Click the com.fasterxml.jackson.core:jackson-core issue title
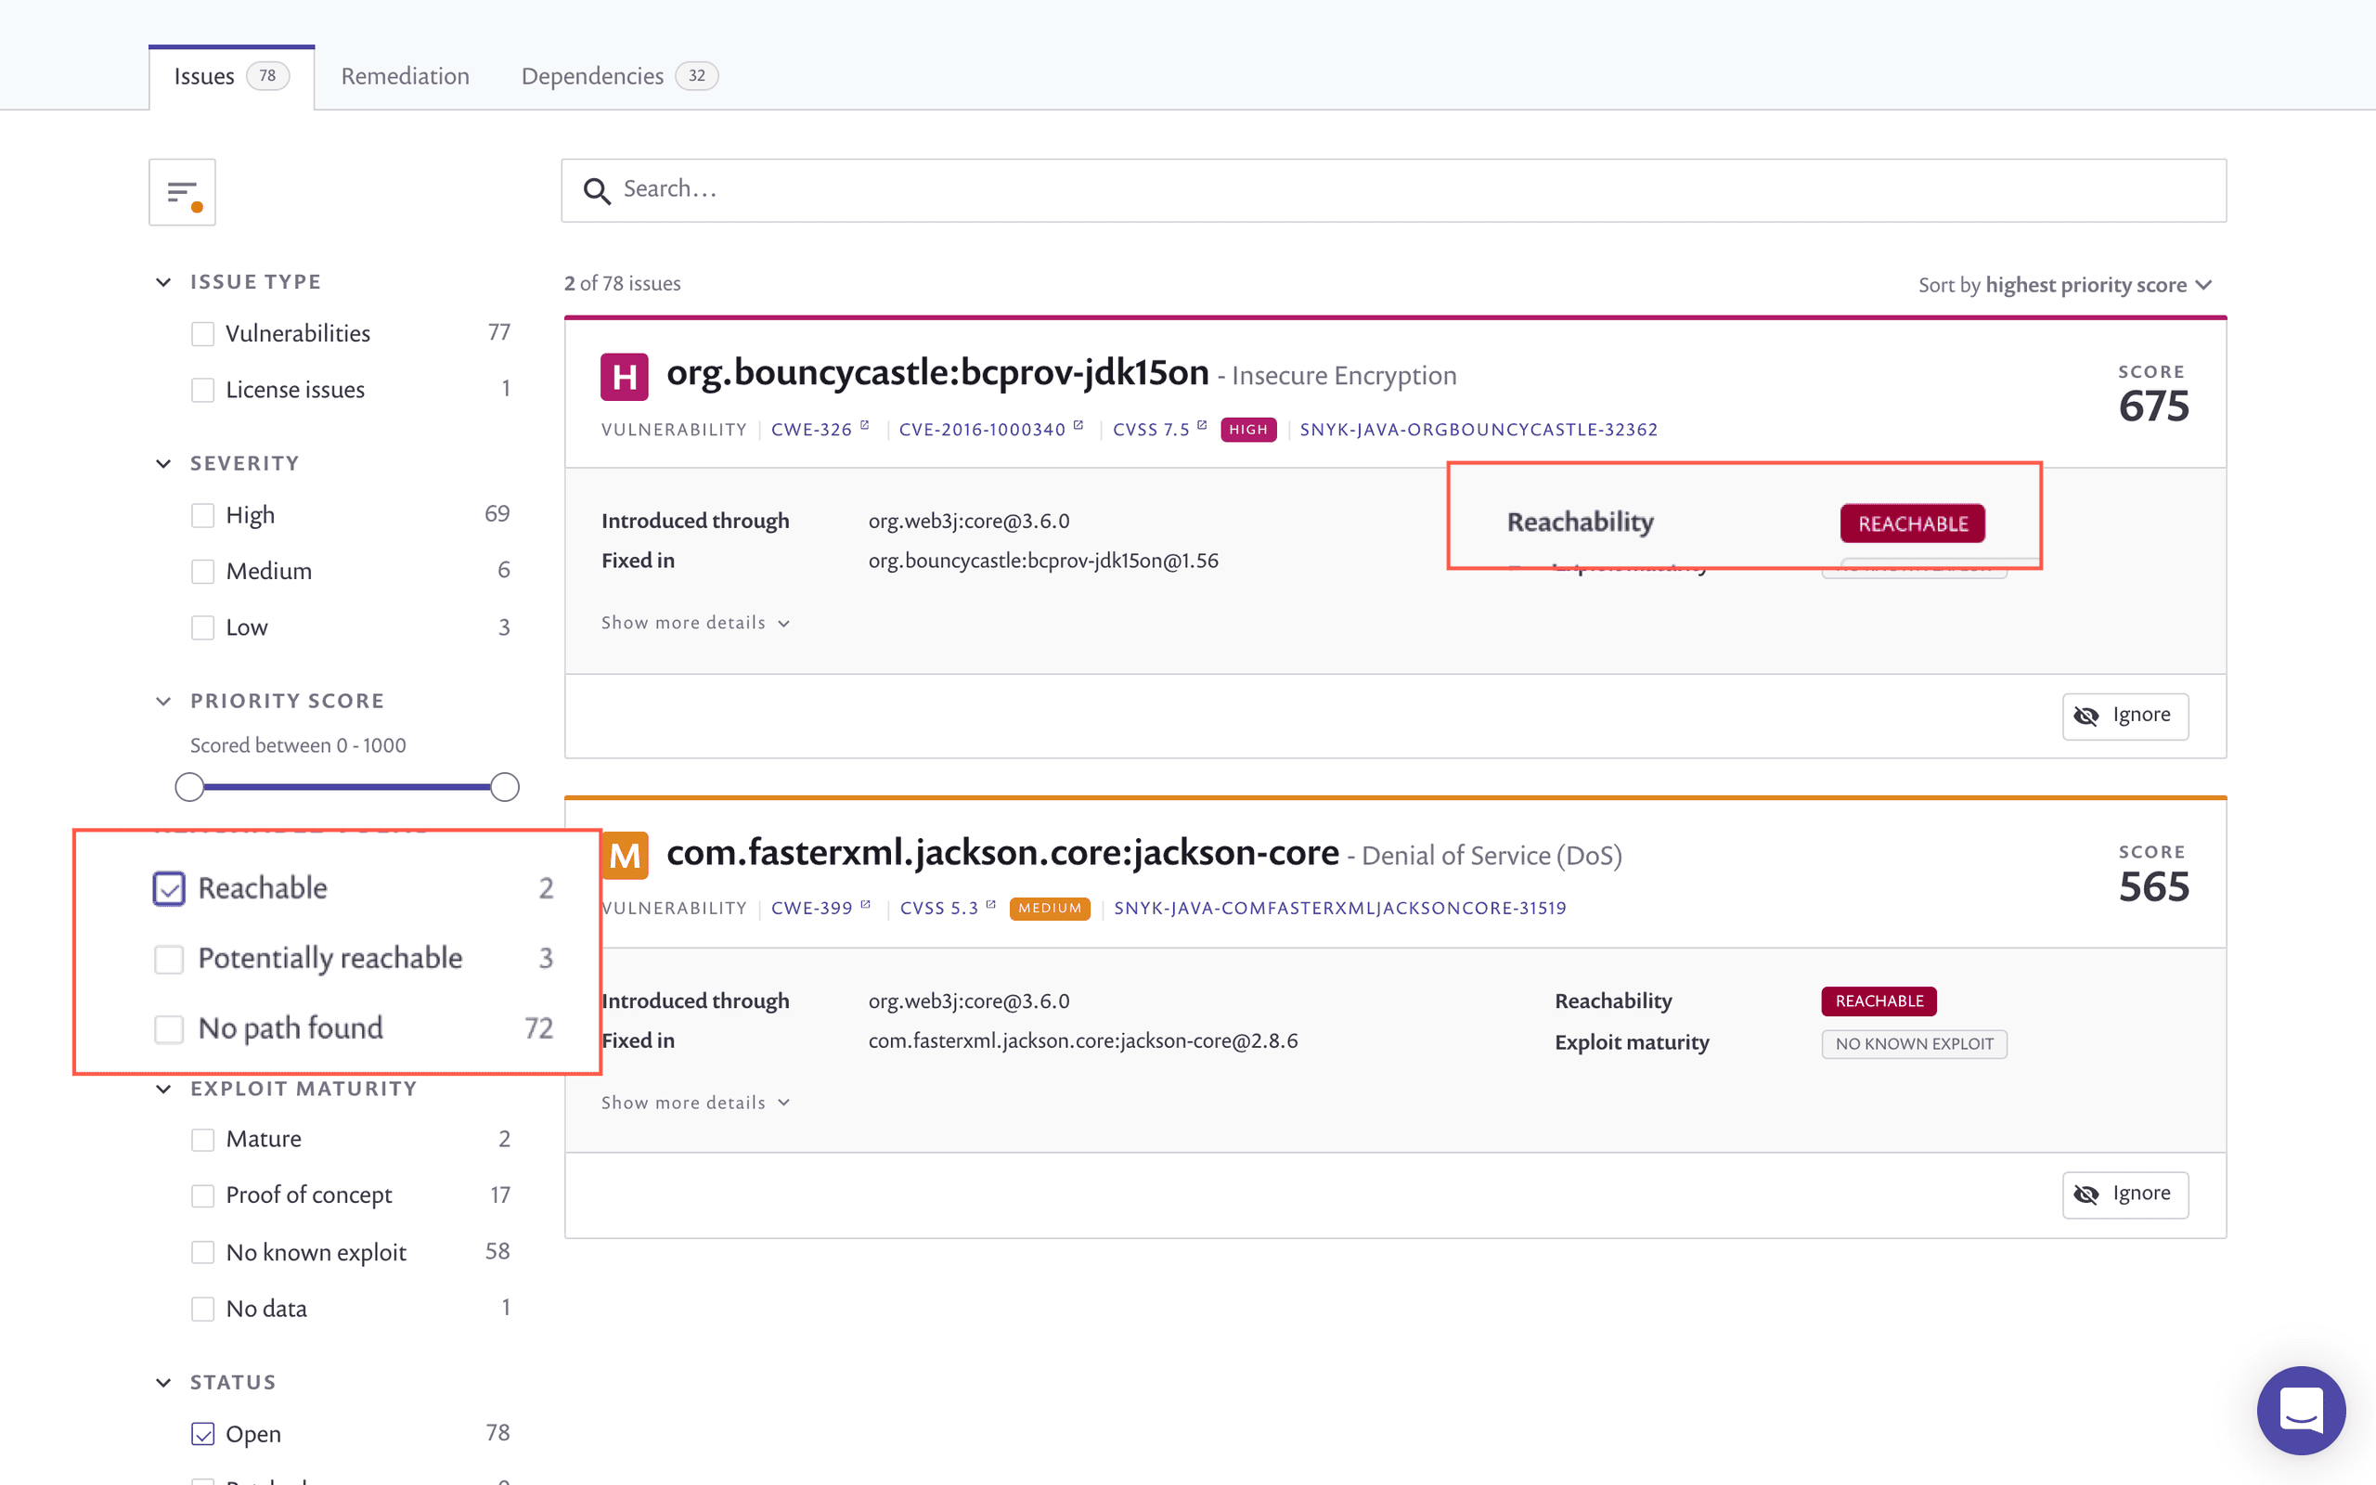The width and height of the screenshot is (2376, 1485). [x=1002, y=853]
